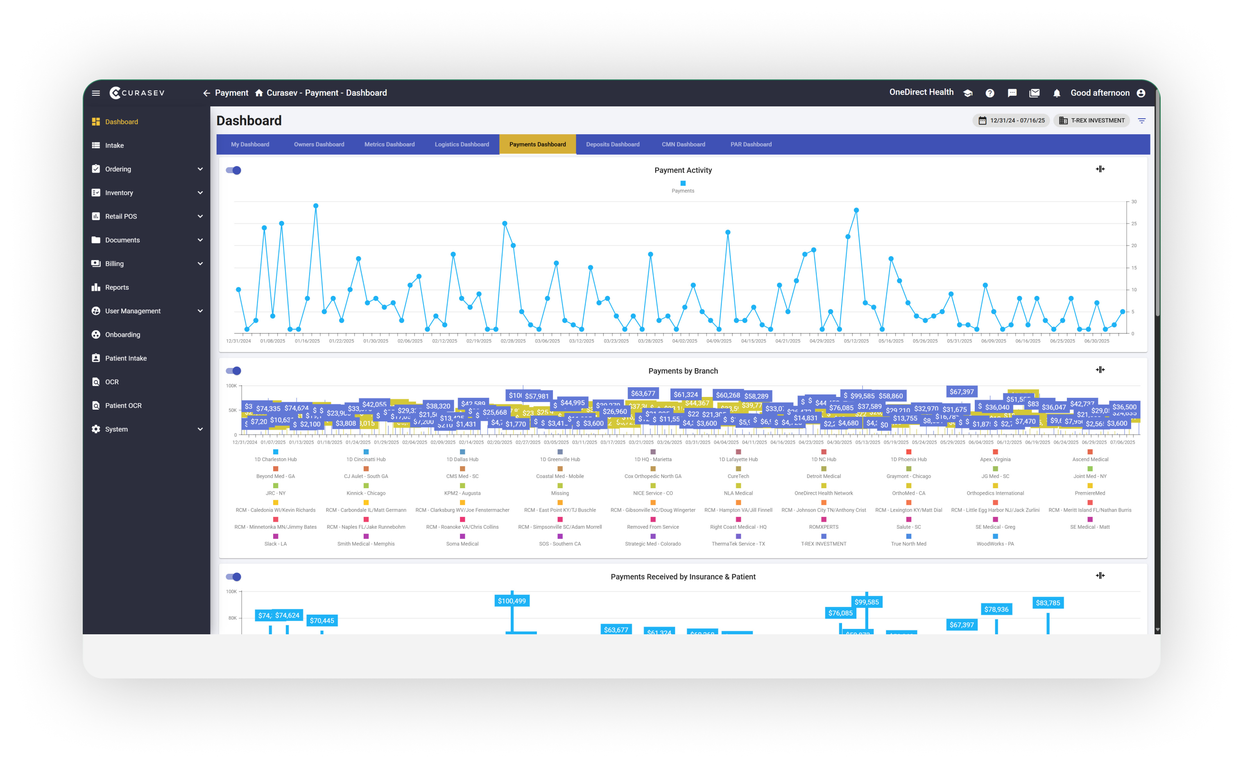Click the 1D Charleston Hub legend swatch
This screenshot has width=1243, height=764.
click(276, 452)
